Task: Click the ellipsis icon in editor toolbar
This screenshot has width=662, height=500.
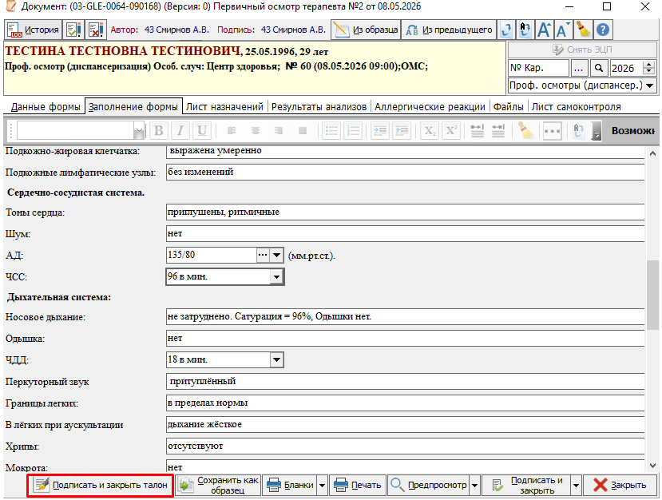Action: click(x=553, y=131)
